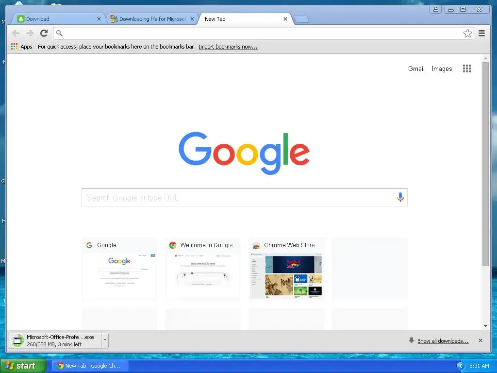497x373 pixels.
Task: Close the downloads shelf
Action: tap(480, 340)
